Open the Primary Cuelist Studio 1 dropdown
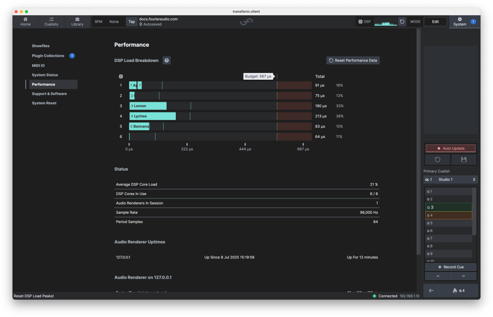 451,180
